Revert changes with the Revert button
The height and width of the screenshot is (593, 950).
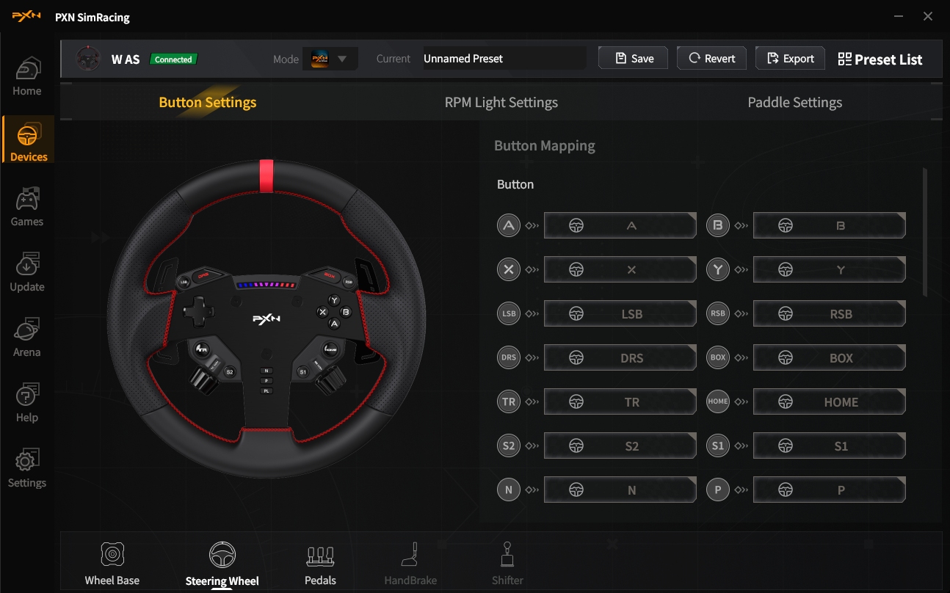coord(711,59)
